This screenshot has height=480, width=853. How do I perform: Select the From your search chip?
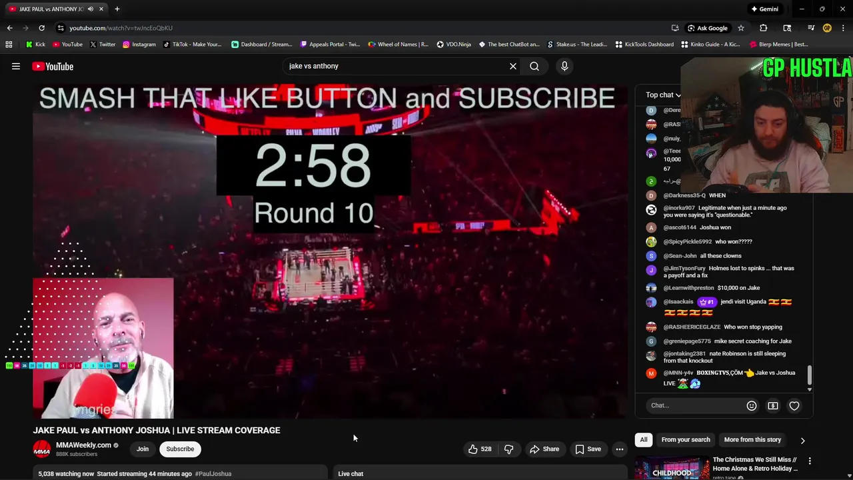tap(686, 440)
